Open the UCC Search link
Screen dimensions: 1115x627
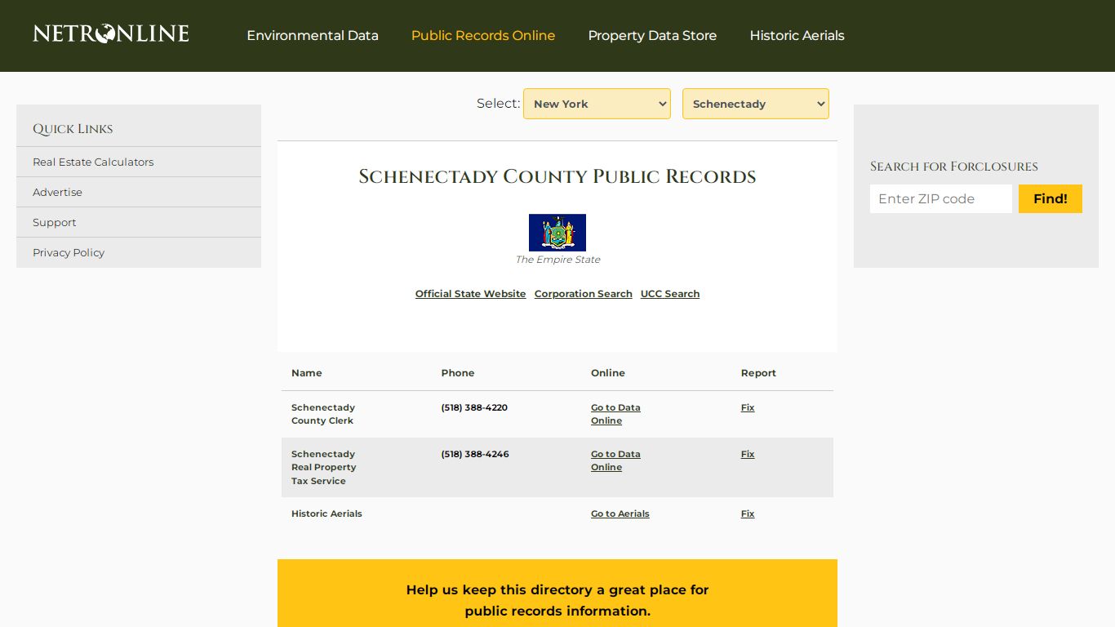point(670,294)
